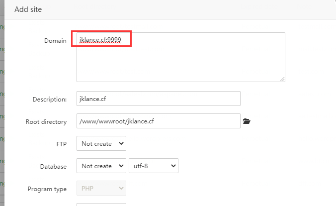Click the FTP label
This screenshot has height=206, width=336.
pyautogui.click(x=62, y=144)
